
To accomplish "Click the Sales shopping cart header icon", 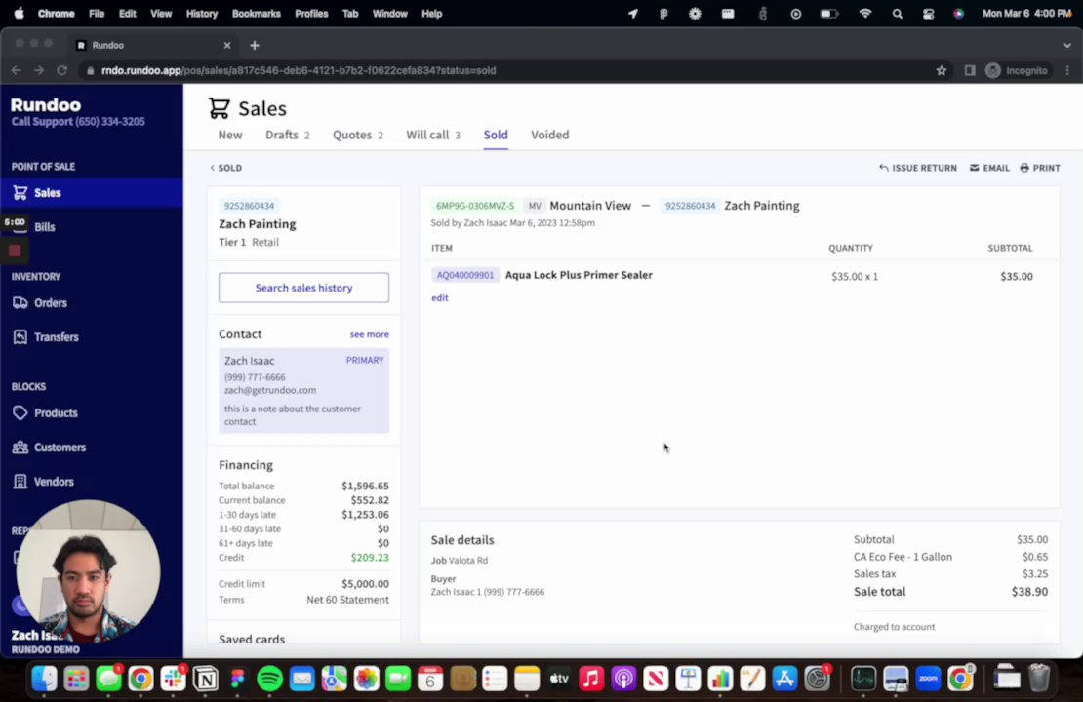I will pyautogui.click(x=219, y=108).
